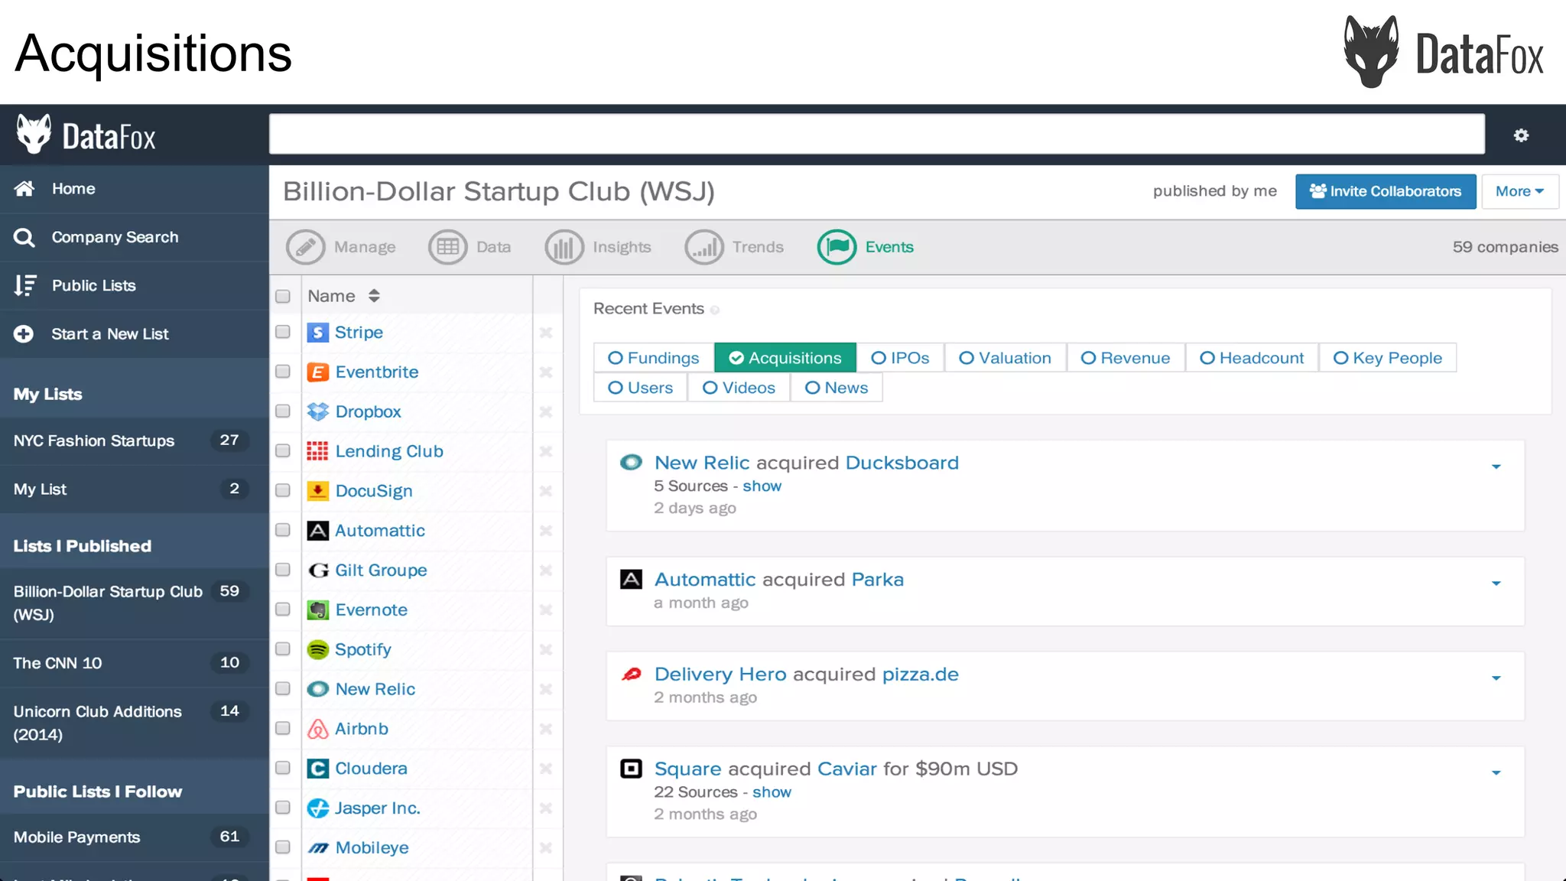Click the Invite Collaborators button
Image resolution: width=1566 pixels, height=881 pixels.
point(1385,191)
